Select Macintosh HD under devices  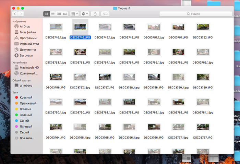coord(29,68)
